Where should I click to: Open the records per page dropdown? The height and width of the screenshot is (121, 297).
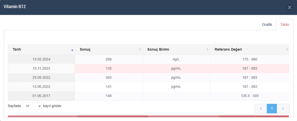click(x=32, y=106)
